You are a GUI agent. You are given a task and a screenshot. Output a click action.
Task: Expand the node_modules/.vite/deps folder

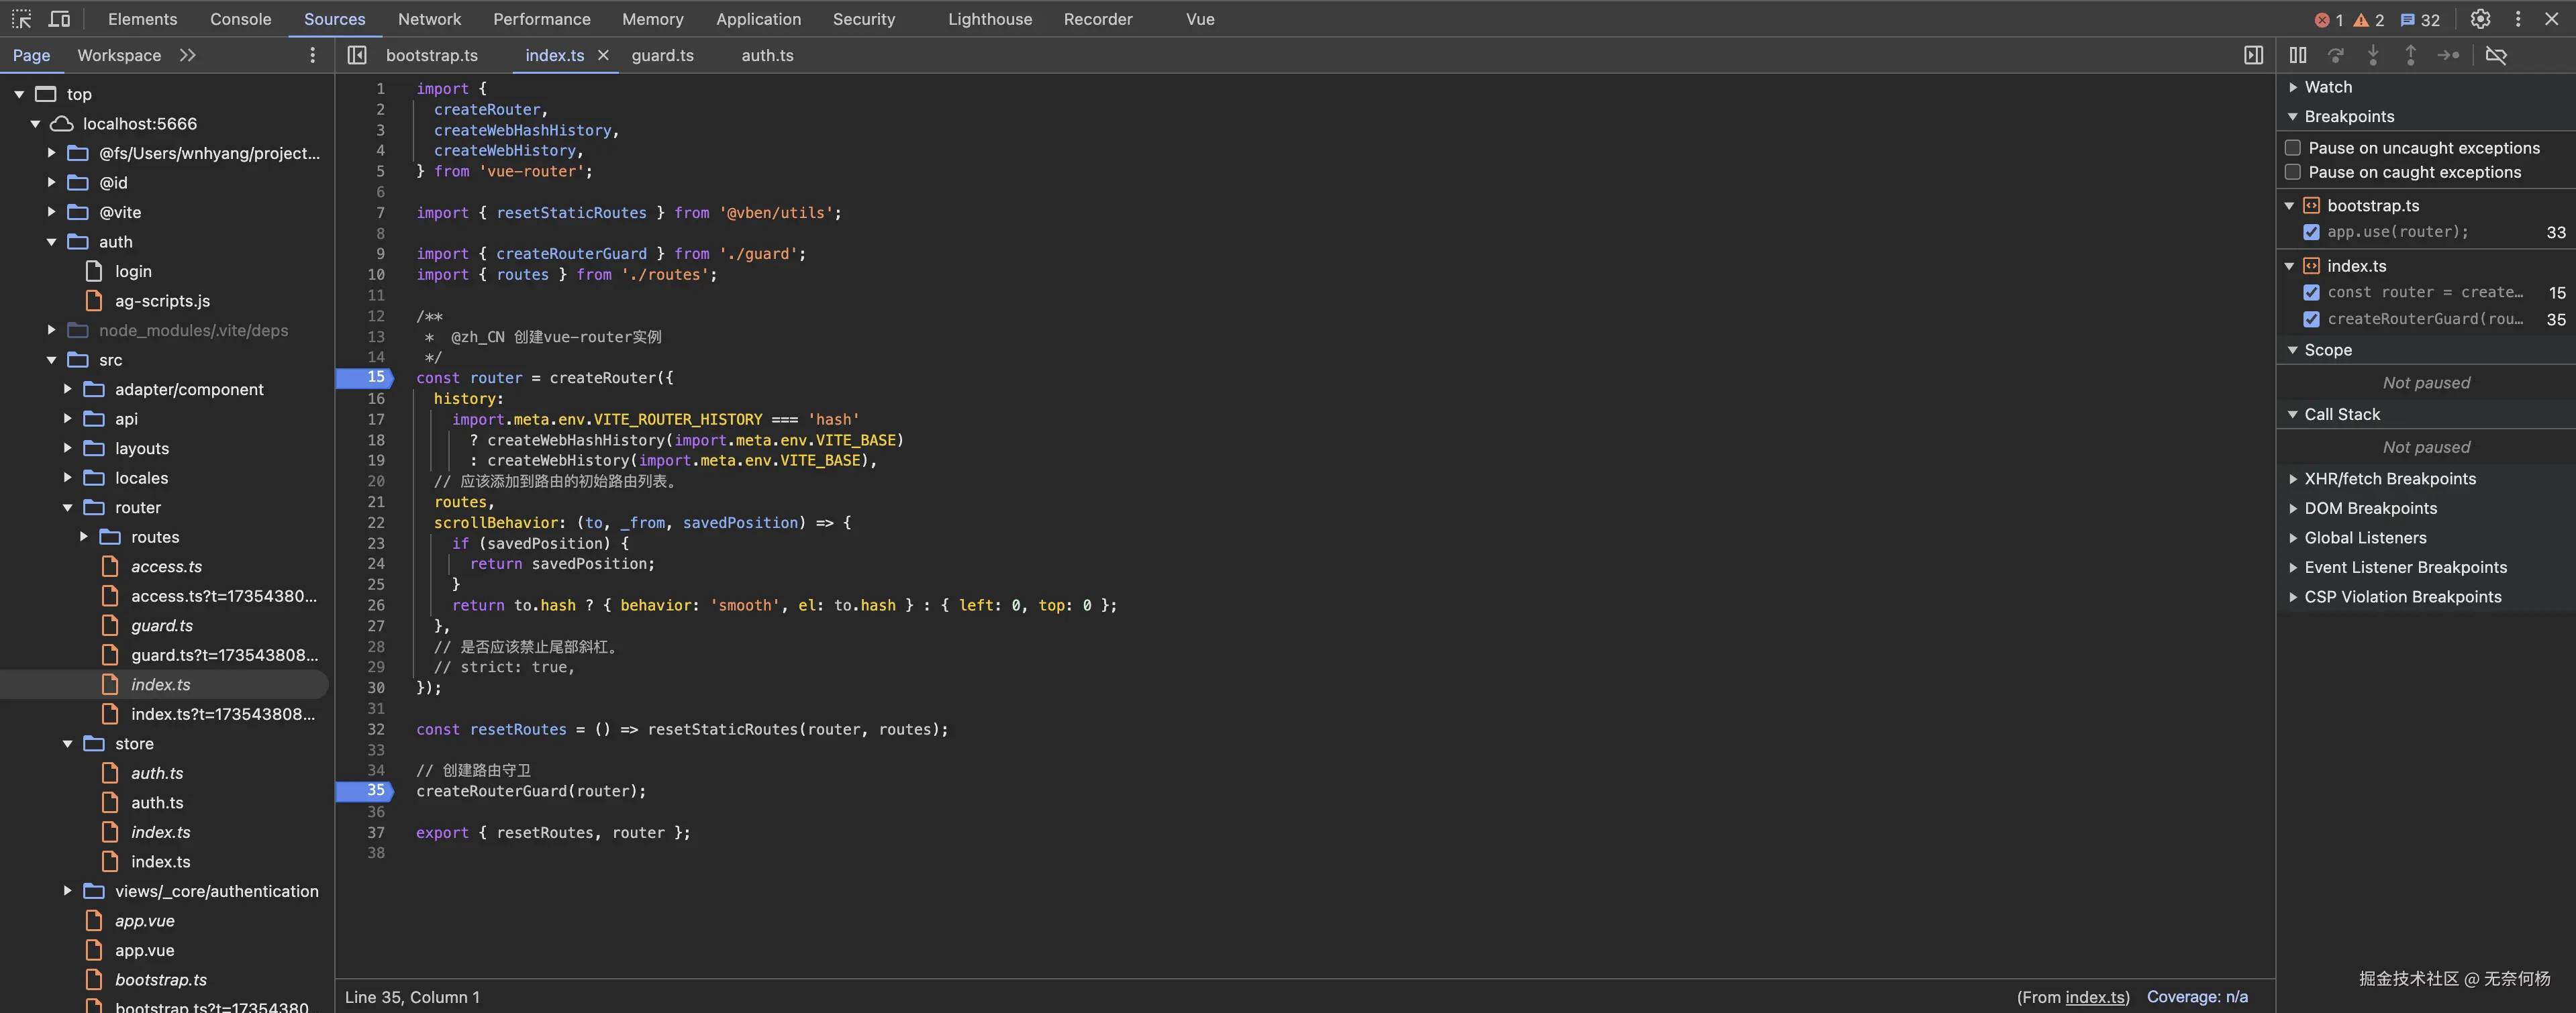(x=51, y=330)
